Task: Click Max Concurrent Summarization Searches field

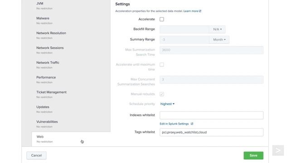Action: [x=212, y=80]
